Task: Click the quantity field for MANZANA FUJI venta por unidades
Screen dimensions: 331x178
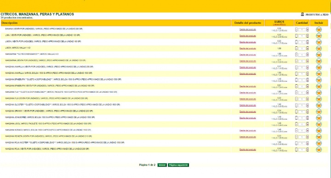Action: pos(302,99)
